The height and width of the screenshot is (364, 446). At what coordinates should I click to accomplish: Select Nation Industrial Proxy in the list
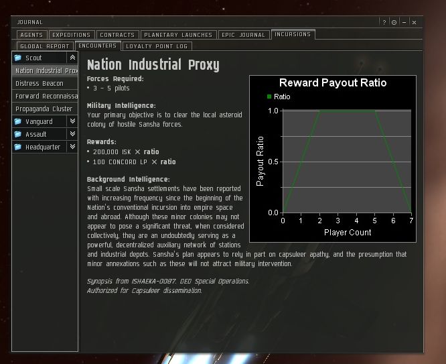(45, 70)
